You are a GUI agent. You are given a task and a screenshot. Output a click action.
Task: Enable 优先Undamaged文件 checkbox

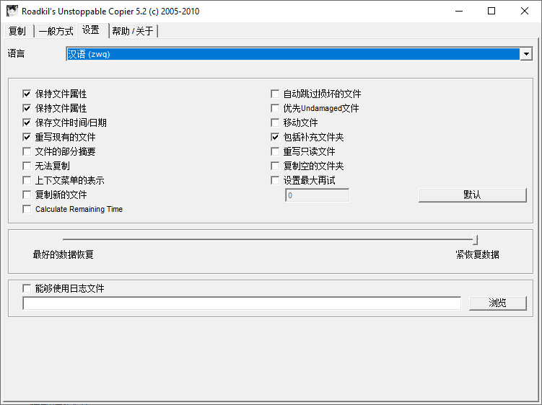(x=275, y=108)
